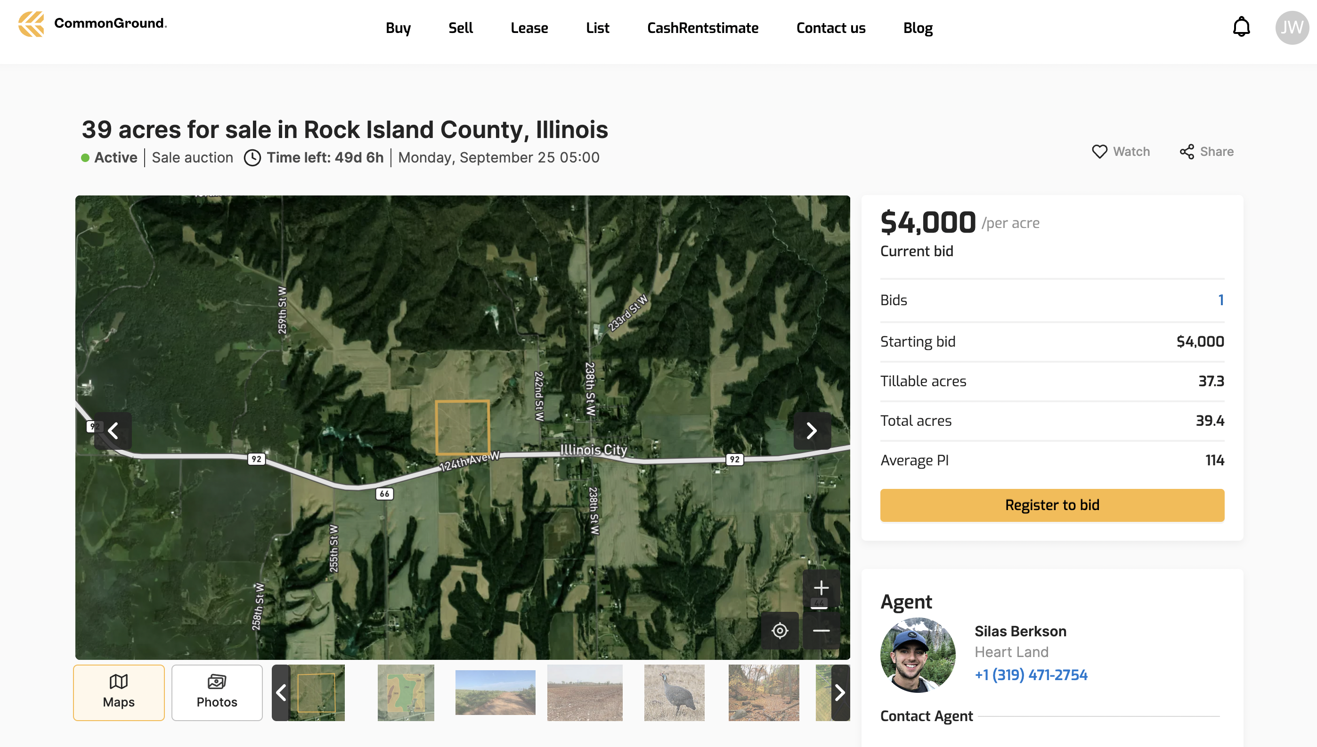Viewport: 1317px width, 747px height.
Task: Open the notifications bell
Action: 1241,27
